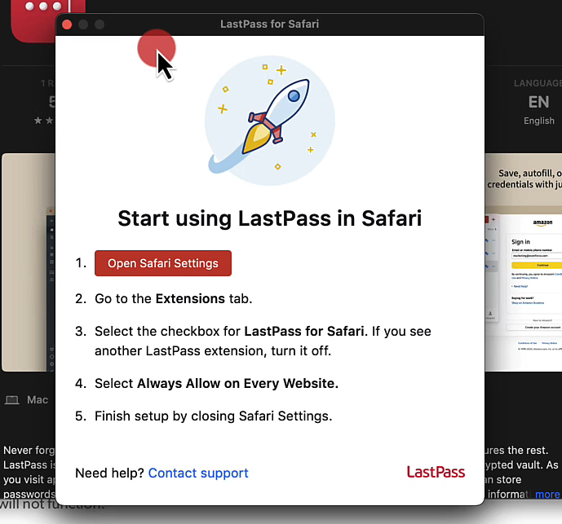The width and height of the screenshot is (562, 524).
Task: Click the Start using LastPass in Safari heading
Action: [x=269, y=218]
